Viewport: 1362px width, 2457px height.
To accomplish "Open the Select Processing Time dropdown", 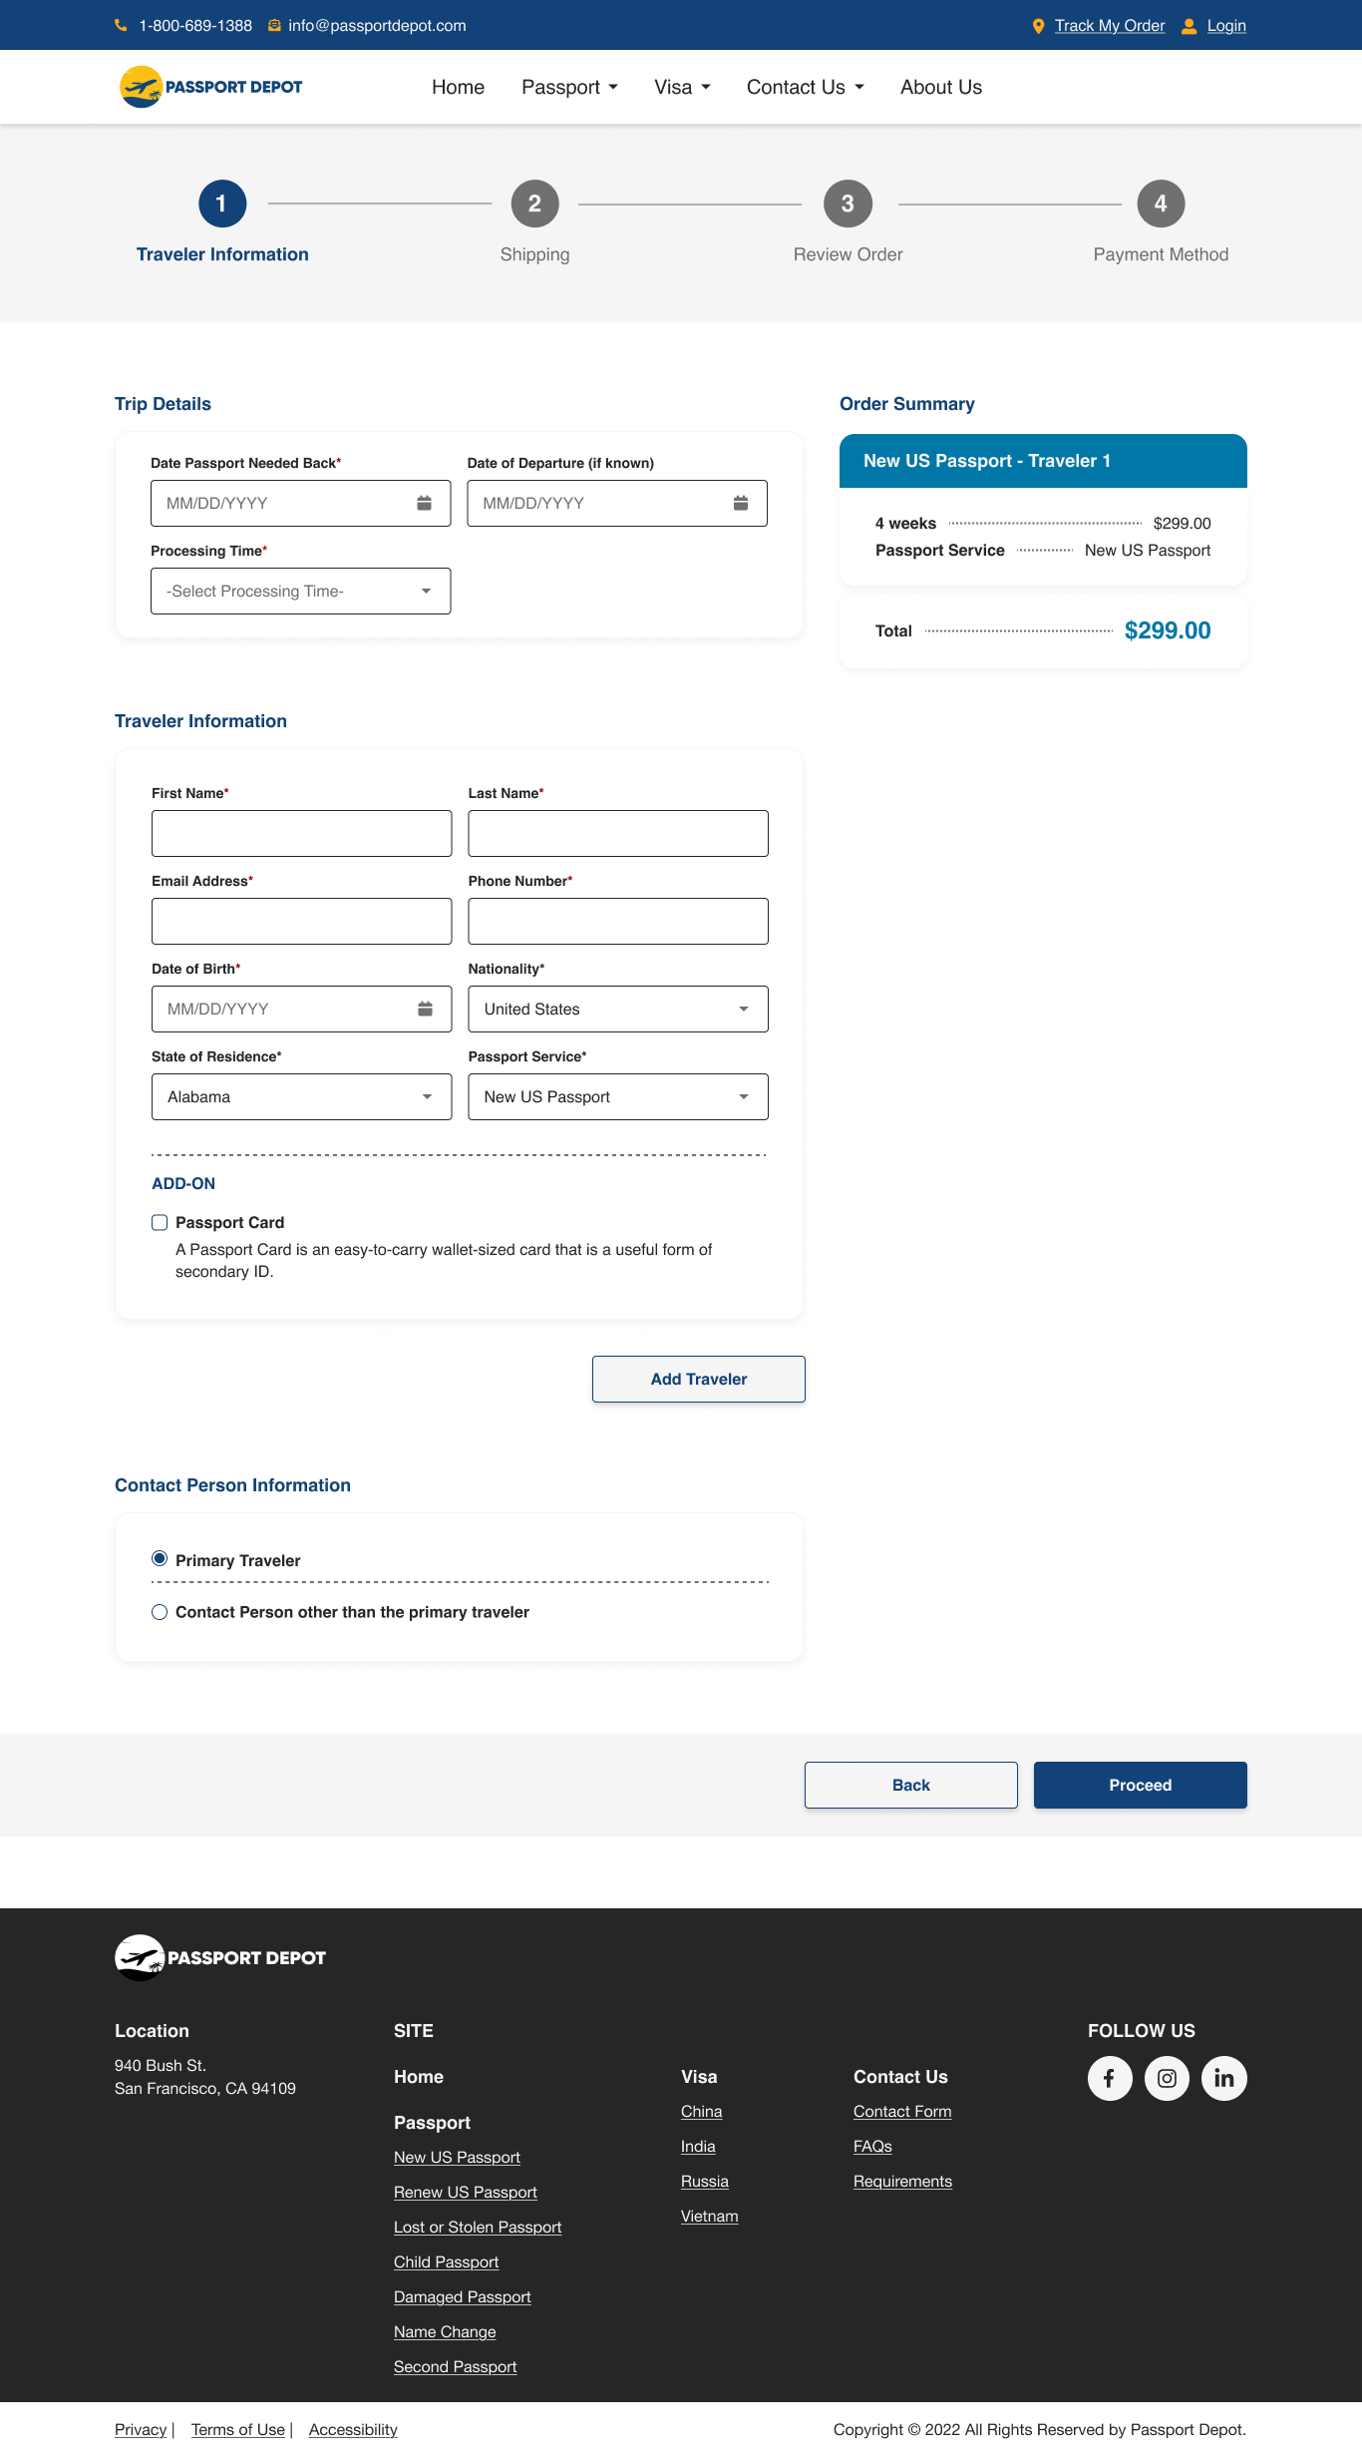I will 300,591.
